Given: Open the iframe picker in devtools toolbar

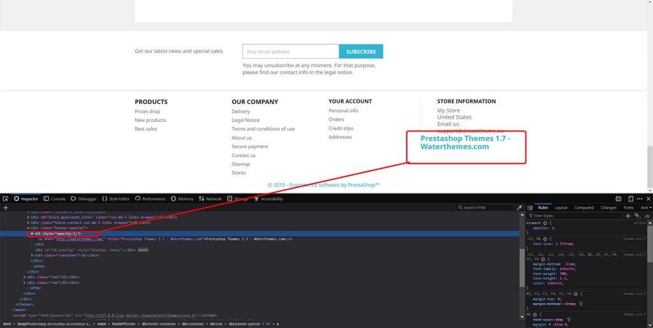Looking at the screenshot, I should coord(619,199).
